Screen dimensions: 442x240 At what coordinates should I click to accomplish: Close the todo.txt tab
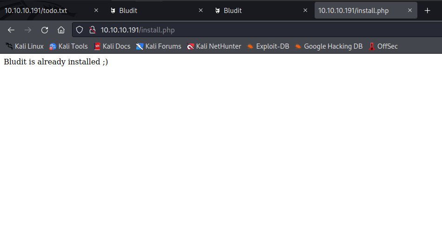[x=96, y=11]
